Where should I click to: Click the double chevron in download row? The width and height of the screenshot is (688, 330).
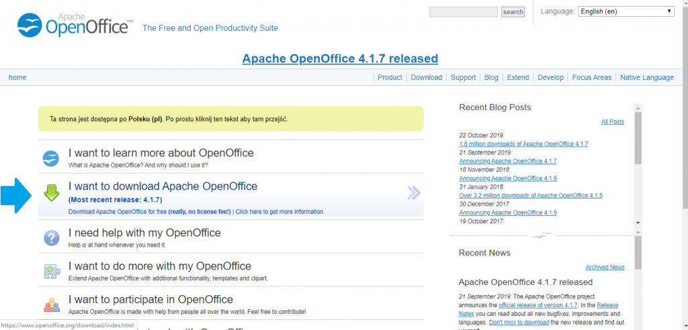point(413,192)
